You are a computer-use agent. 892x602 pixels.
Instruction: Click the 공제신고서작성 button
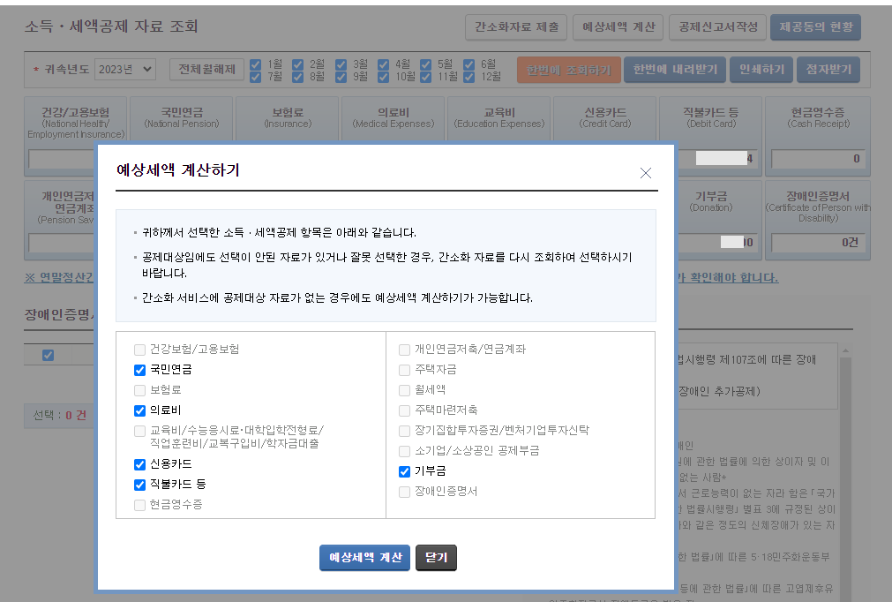point(718,27)
